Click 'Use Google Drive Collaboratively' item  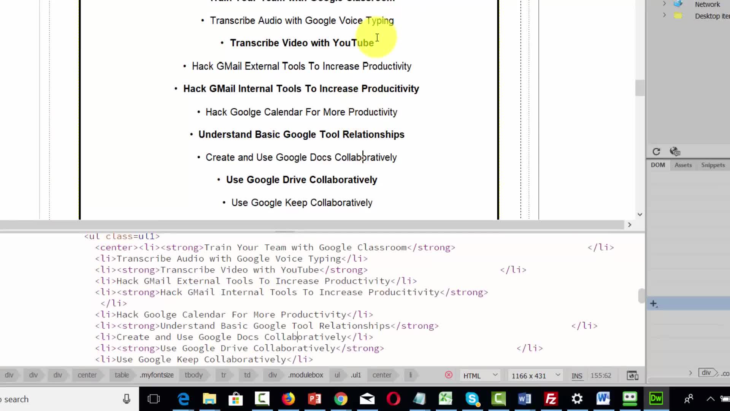click(302, 180)
